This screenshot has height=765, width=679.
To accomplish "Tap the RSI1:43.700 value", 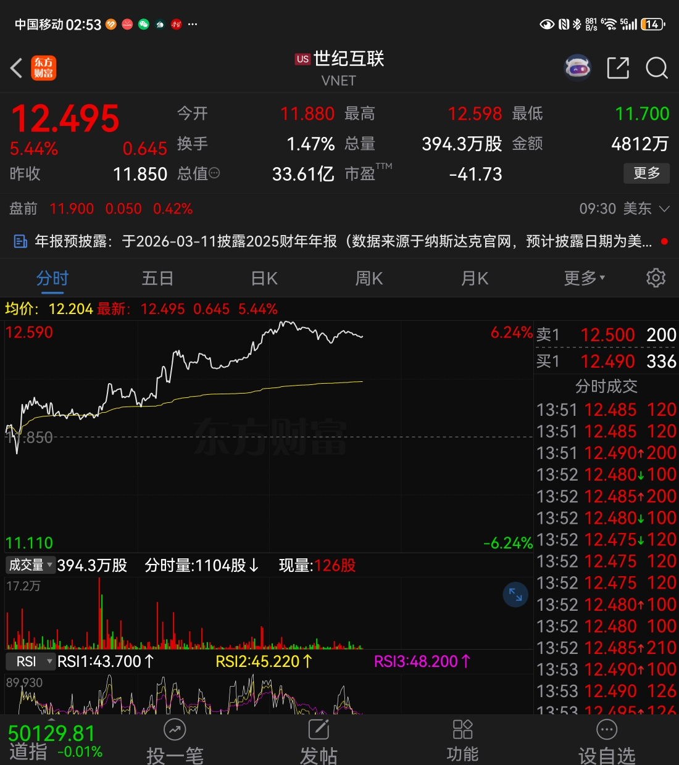I will (106, 662).
